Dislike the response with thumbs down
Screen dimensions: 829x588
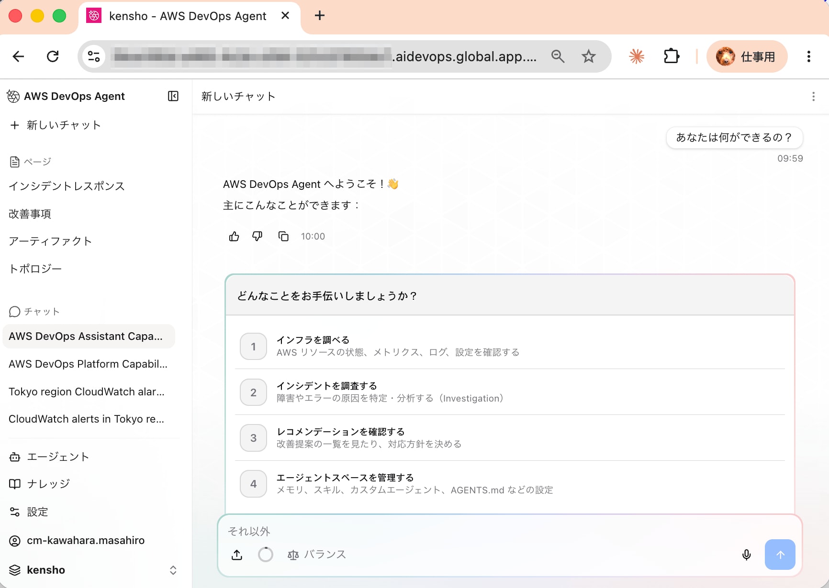[x=258, y=236]
